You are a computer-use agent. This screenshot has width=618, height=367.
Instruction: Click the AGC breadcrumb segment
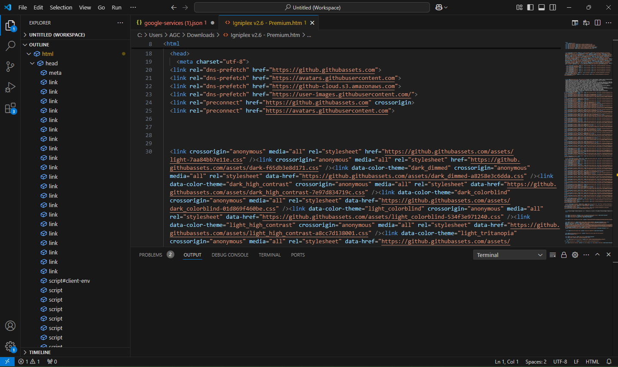click(175, 35)
